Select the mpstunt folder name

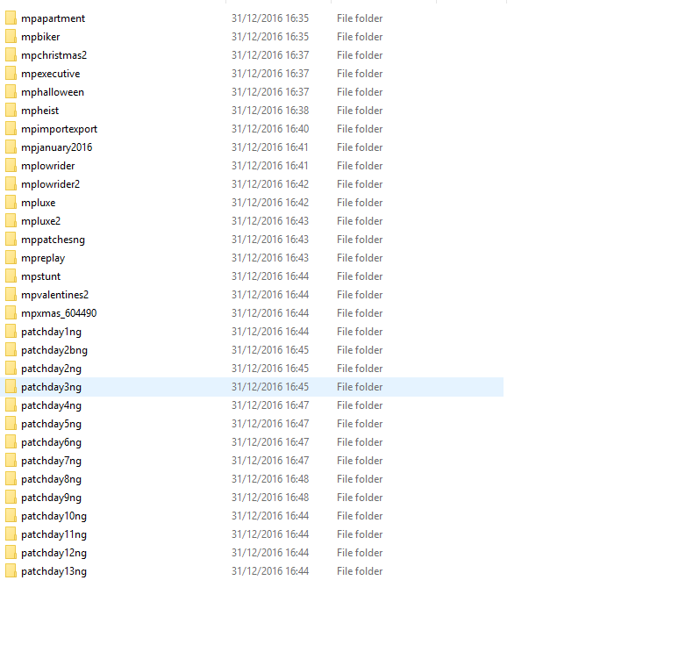coord(40,276)
